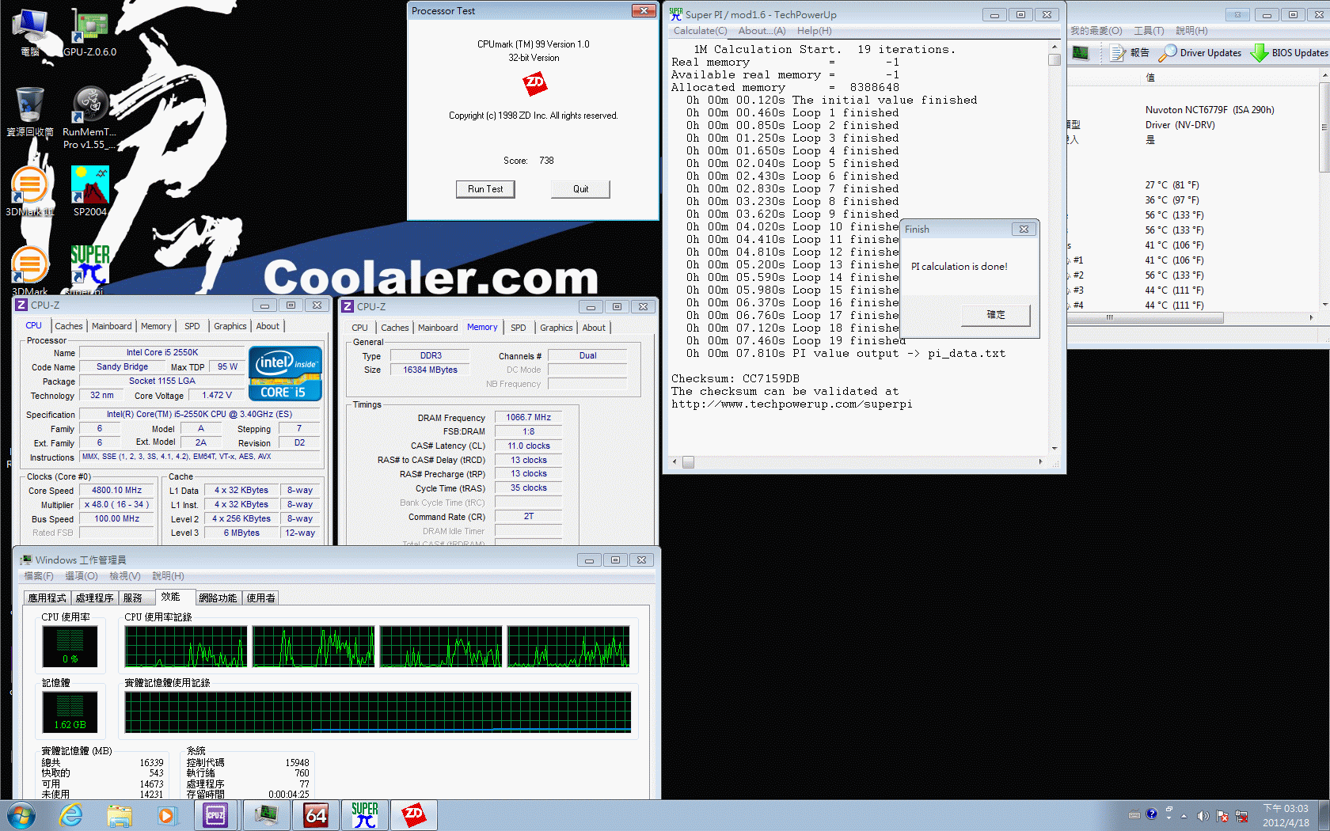The image size is (1330, 831).
Task: Click the ZD logo in Processor Test
Action: click(534, 82)
